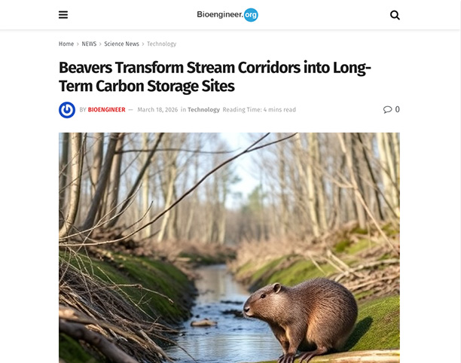Click the Bioengineer.org logo
Viewport: 461px width, 363px height.
click(x=227, y=15)
